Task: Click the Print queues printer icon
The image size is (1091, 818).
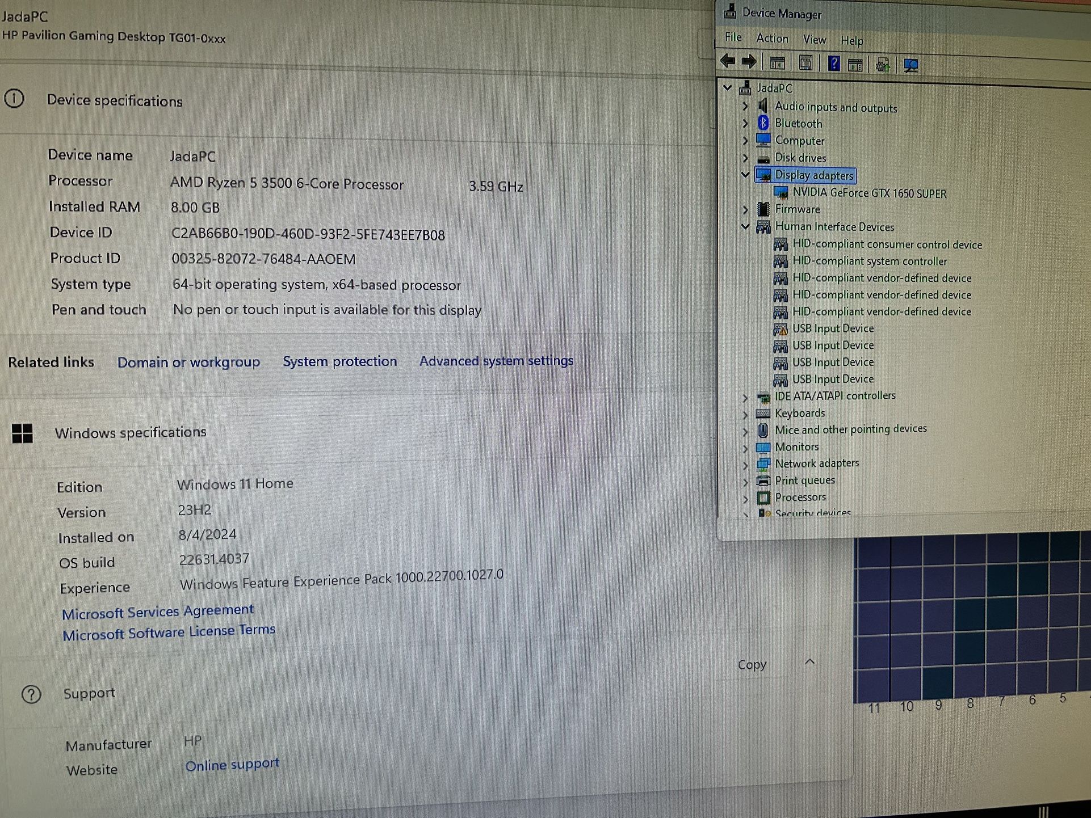Action: [x=763, y=480]
